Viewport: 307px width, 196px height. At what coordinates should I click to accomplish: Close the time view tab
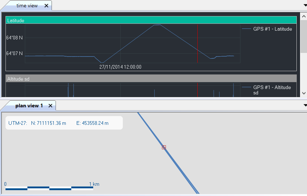(x=46, y=5)
